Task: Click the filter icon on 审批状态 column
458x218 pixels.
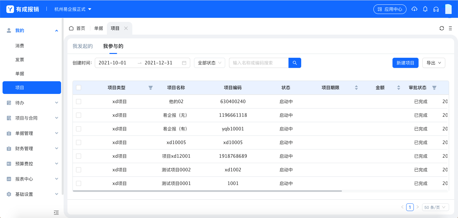Action: point(434,88)
